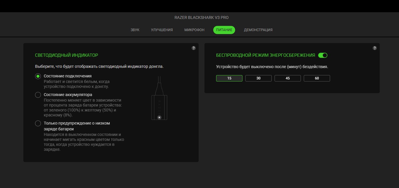Click the description 'Находится в выключенном состоянии'

coord(84,142)
